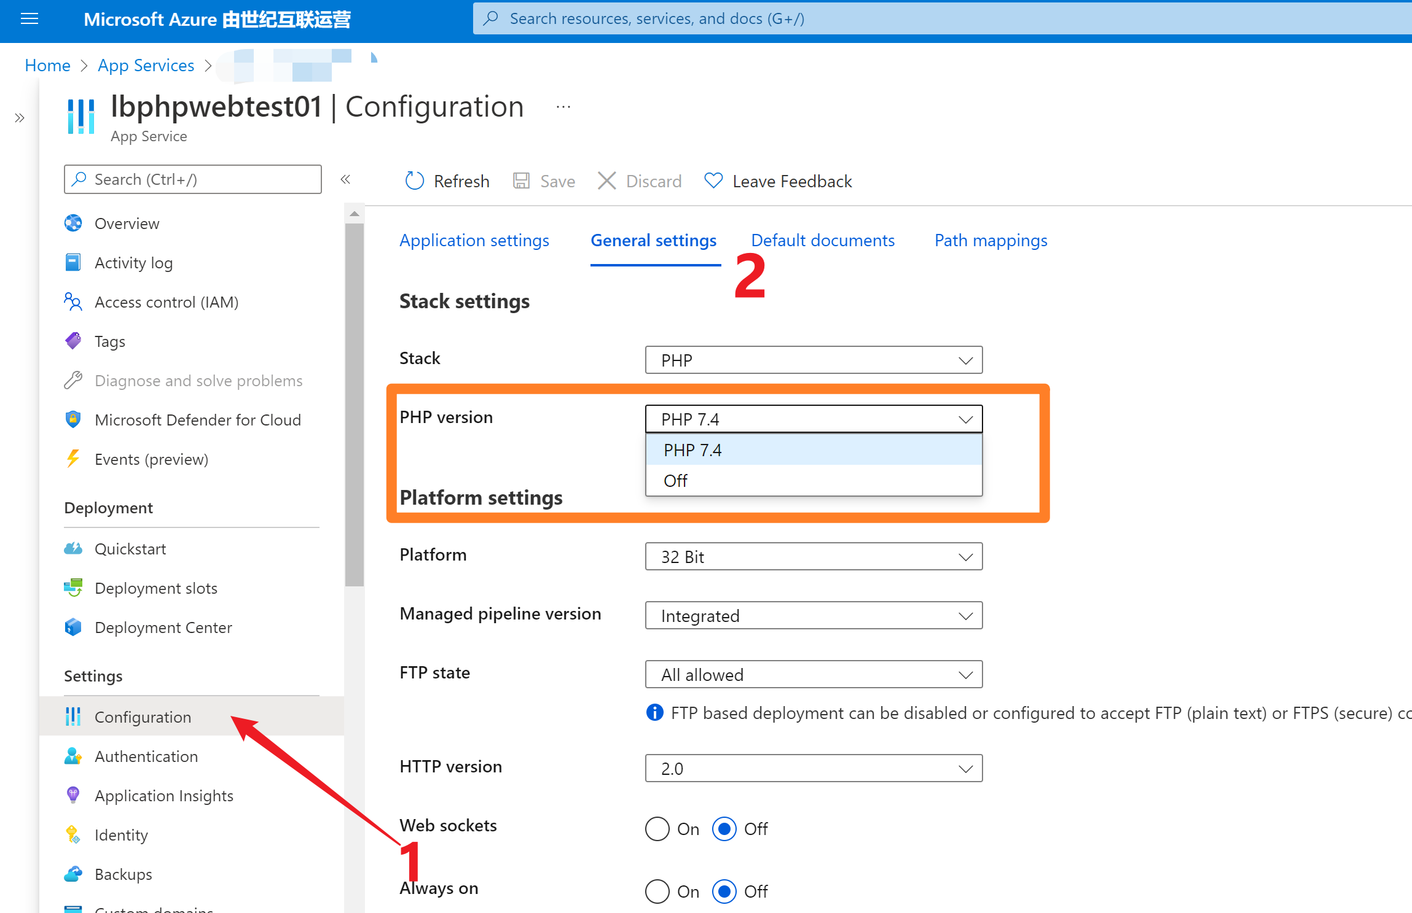Click the Discard button
1412x913 pixels.
click(638, 180)
